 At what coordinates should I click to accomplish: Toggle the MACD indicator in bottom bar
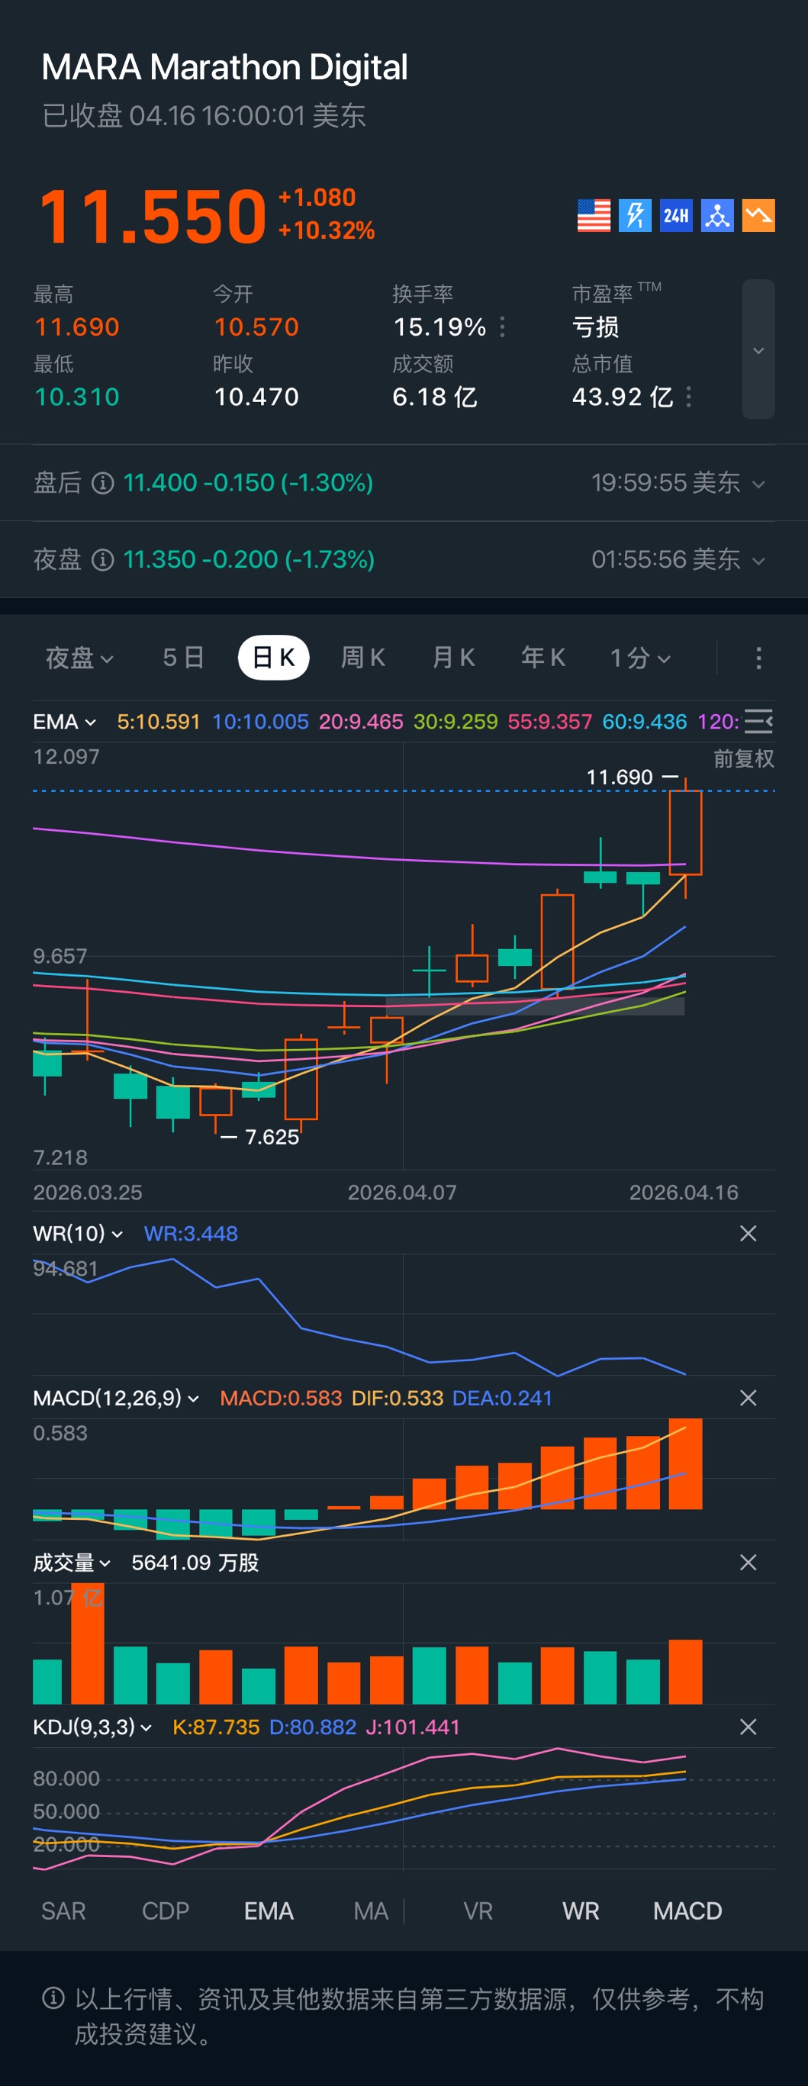pyautogui.click(x=687, y=1911)
